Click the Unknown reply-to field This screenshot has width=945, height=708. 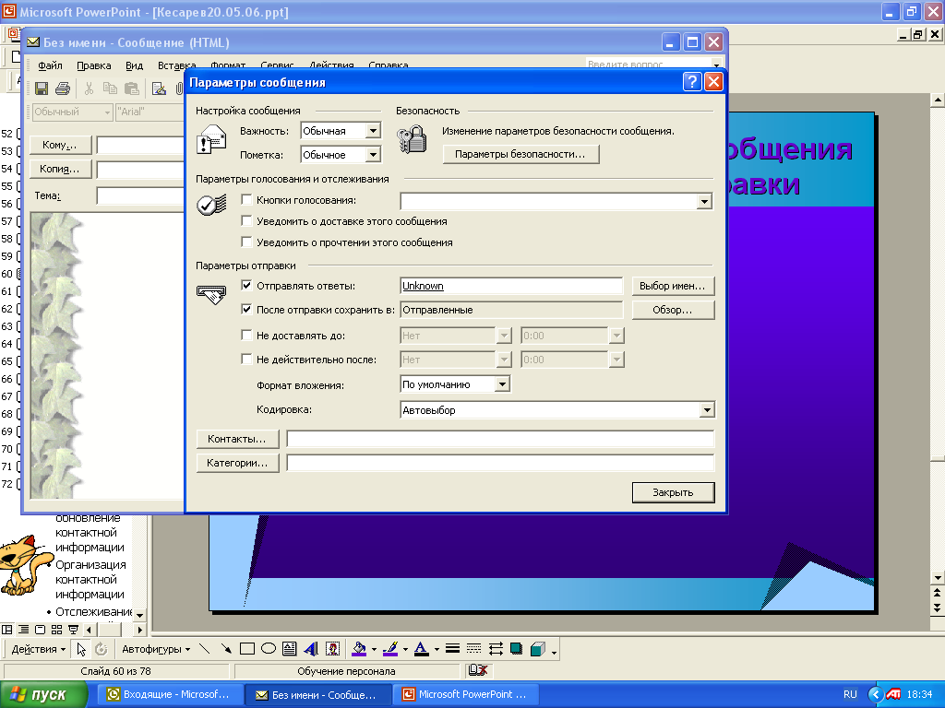(x=511, y=286)
